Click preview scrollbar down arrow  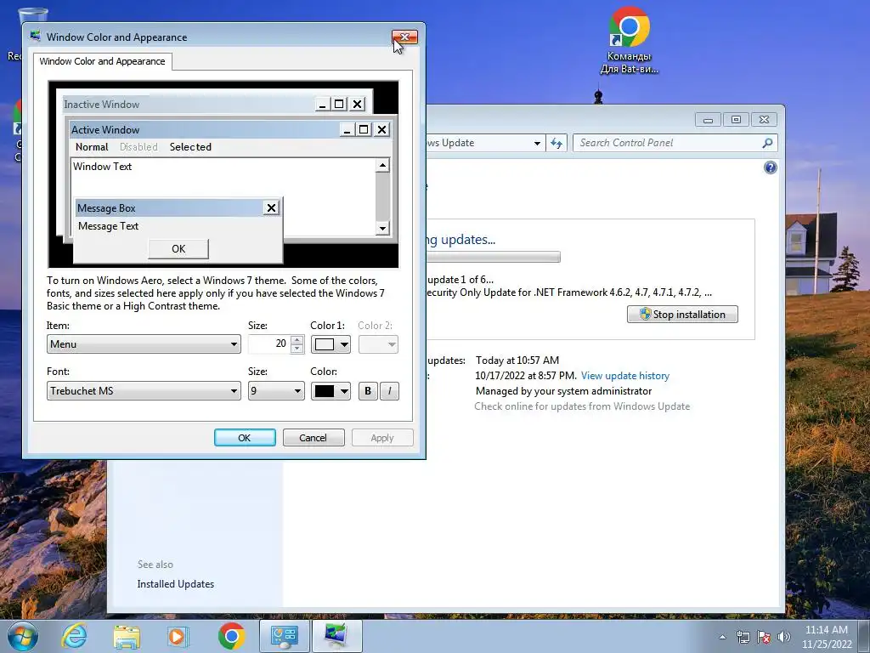coord(382,228)
